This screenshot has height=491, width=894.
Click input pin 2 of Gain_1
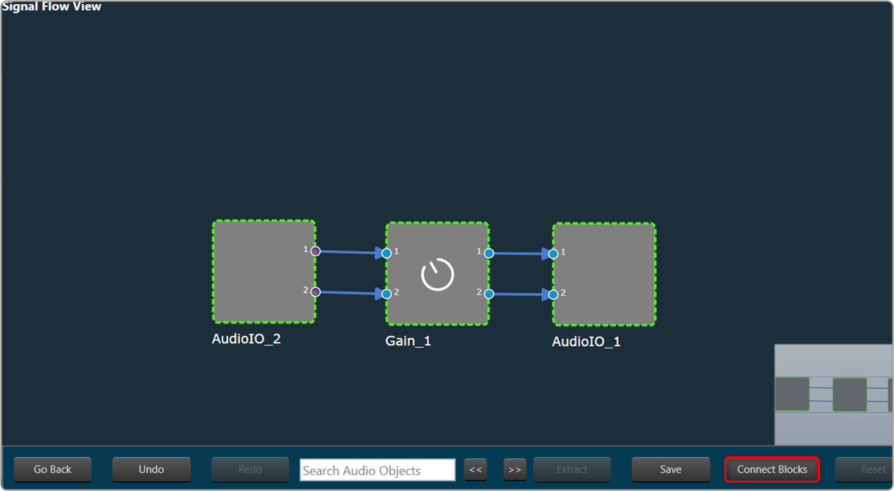tap(387, 294)
